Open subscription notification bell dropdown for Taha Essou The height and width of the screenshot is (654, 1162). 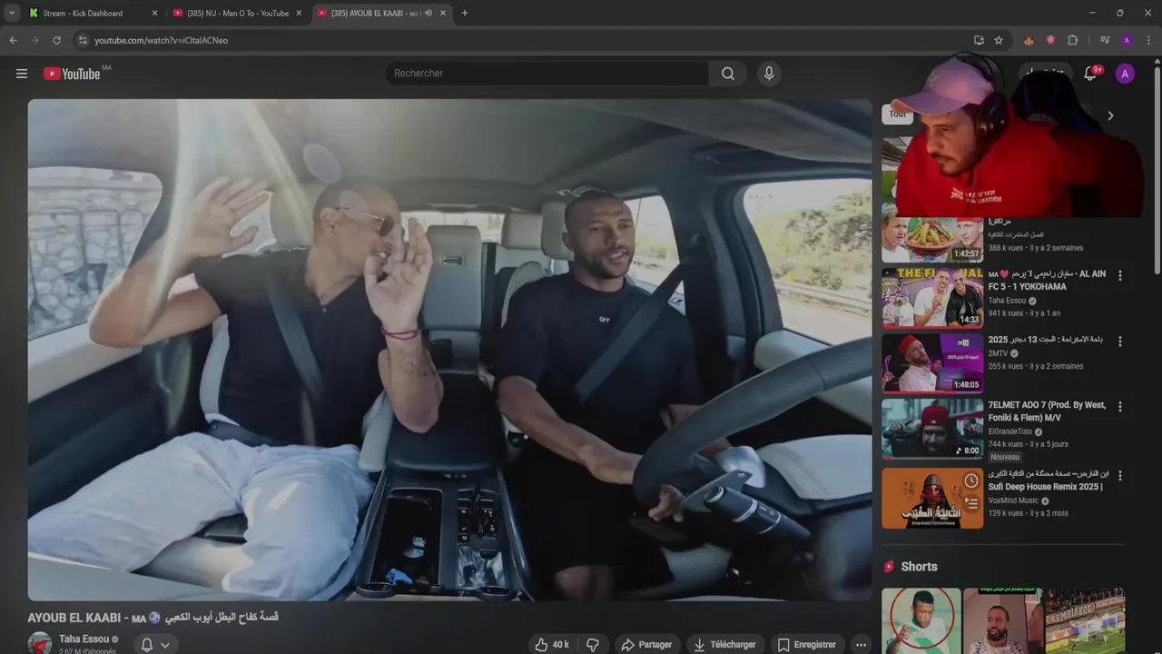155,645
